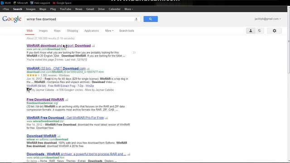This screenshot has width=290, height=163.
Task: Open Play in black bar
Action: coord(53,9)
